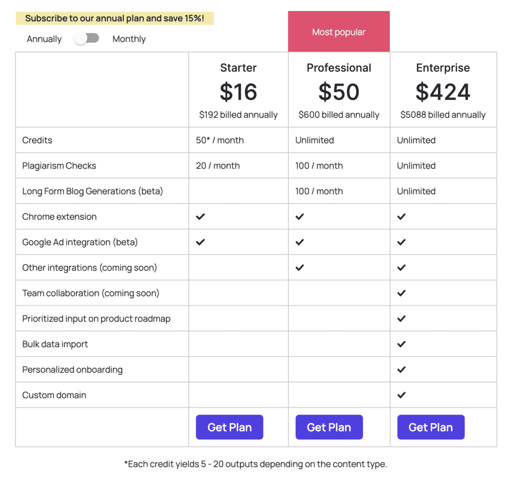Screen dimensions: 517x485
Task: Click Get Plan for the Starter tier
Action: tap(230, 427)
